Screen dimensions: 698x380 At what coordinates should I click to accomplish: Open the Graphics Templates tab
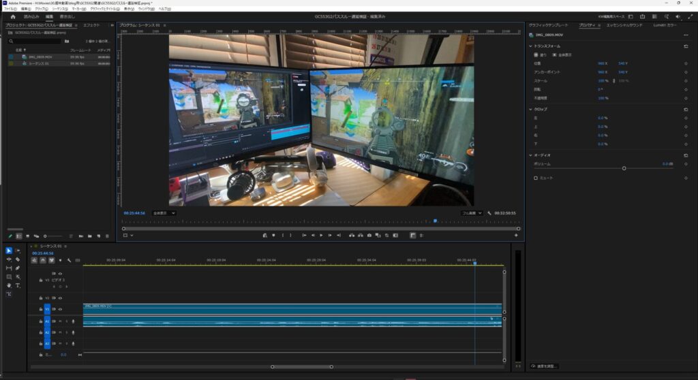(549, 25)
